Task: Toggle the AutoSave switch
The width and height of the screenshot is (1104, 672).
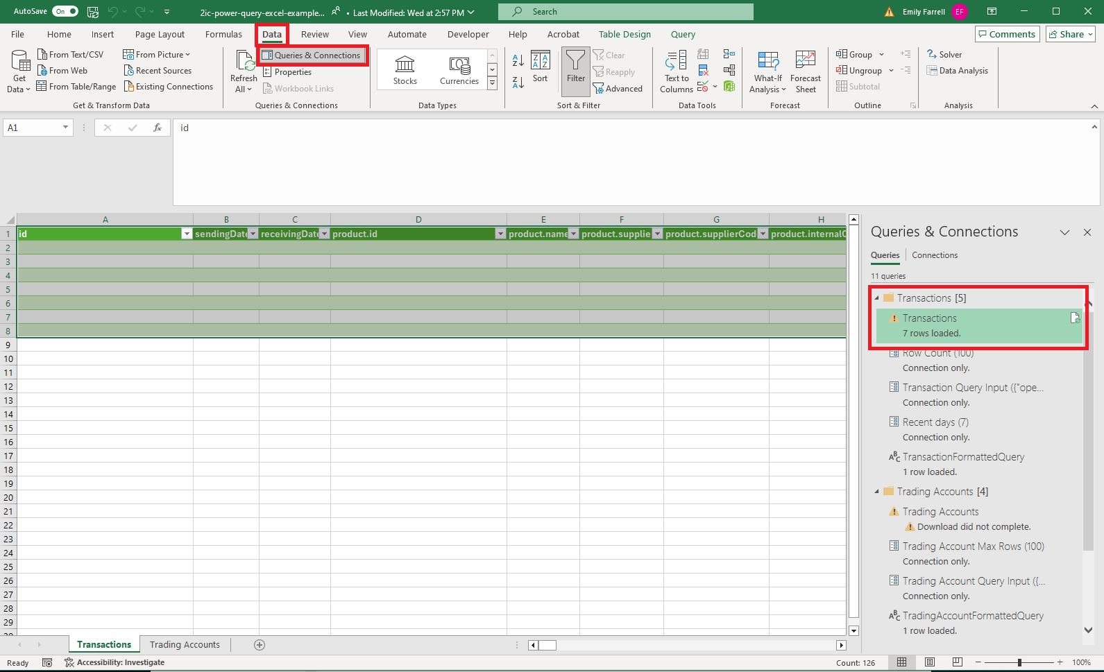Action: [65, 12]
